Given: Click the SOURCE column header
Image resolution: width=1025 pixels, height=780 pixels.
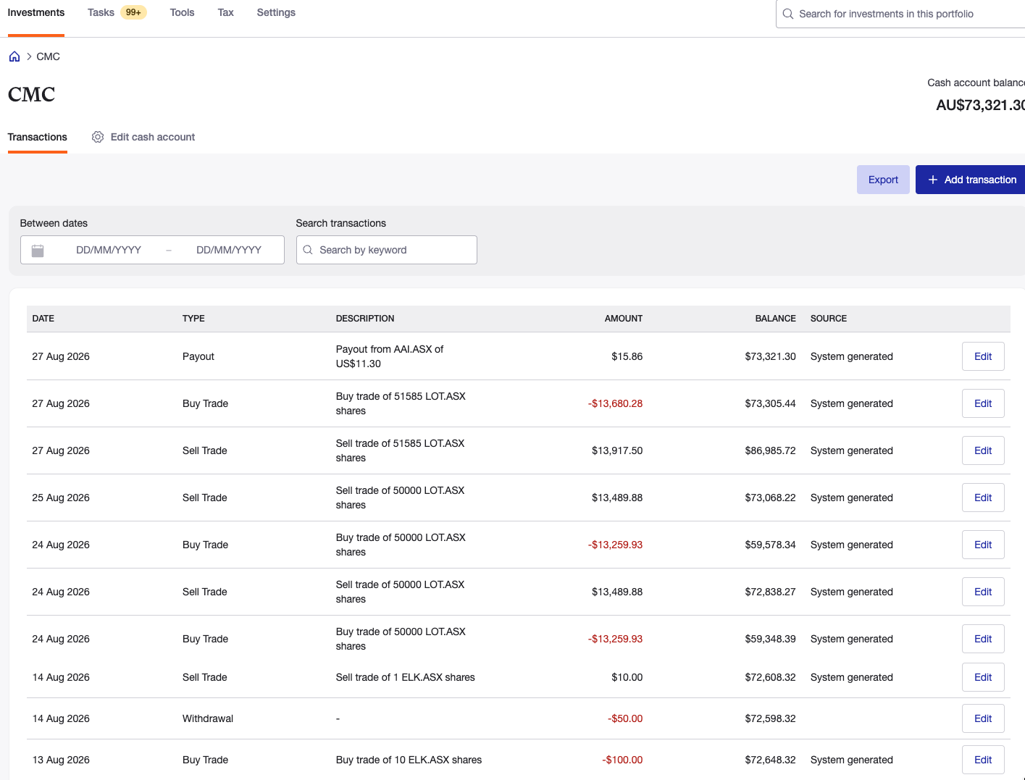Looking at the screenshot, I should tap(829, 319).
